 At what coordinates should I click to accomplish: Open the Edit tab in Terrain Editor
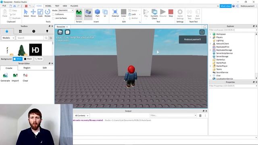(x=45, y=68)
